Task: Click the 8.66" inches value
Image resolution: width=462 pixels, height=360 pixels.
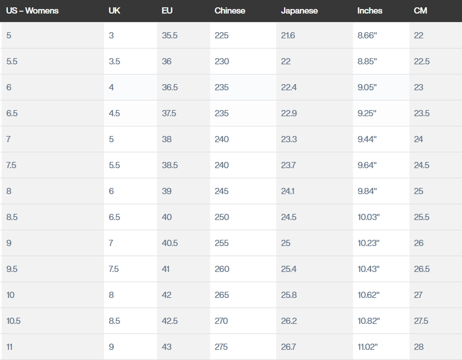Action: pyautogui.click(x=367, y=36)
